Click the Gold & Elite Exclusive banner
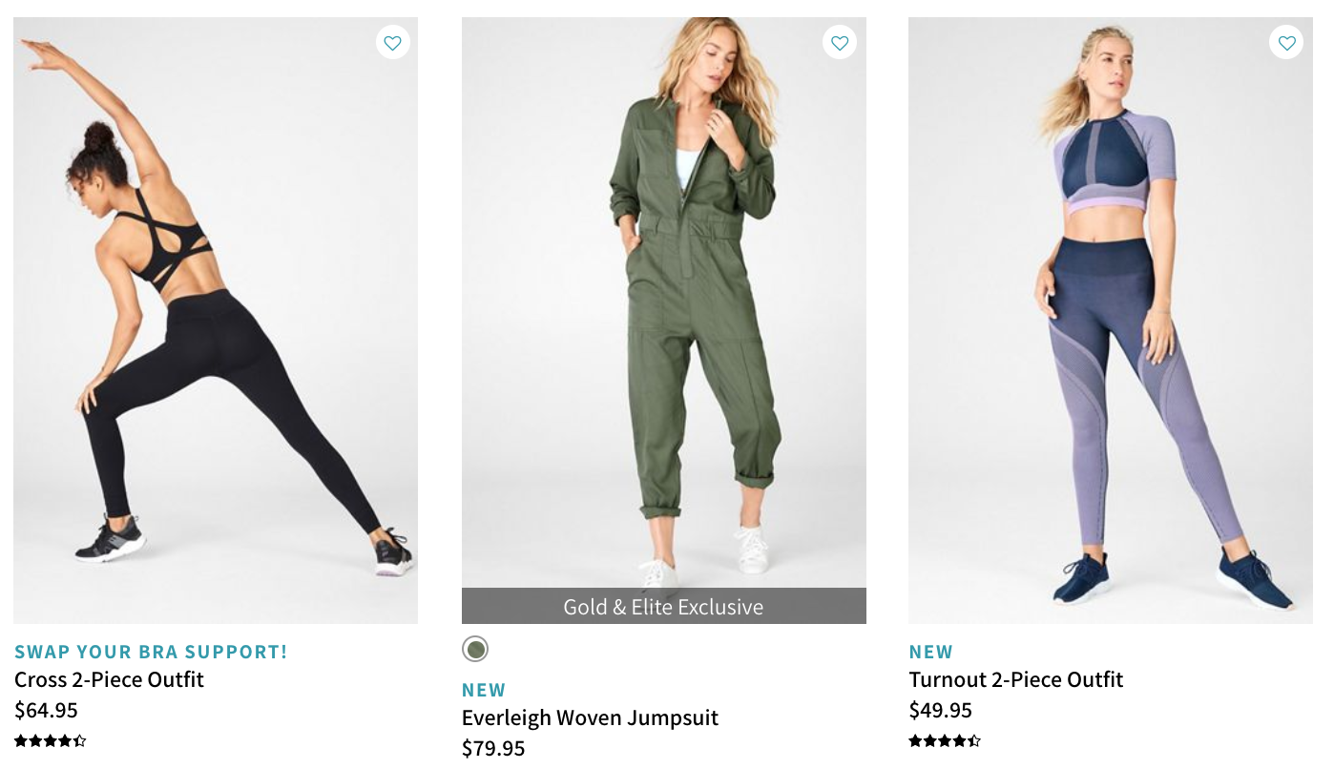Screen dimensions: 1334x769 coord(663,606)
